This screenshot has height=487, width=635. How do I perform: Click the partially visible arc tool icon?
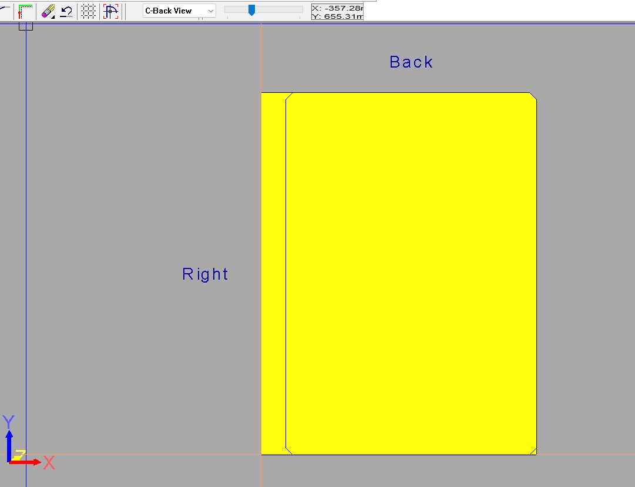pyautogui.click(x=5, y=11)
